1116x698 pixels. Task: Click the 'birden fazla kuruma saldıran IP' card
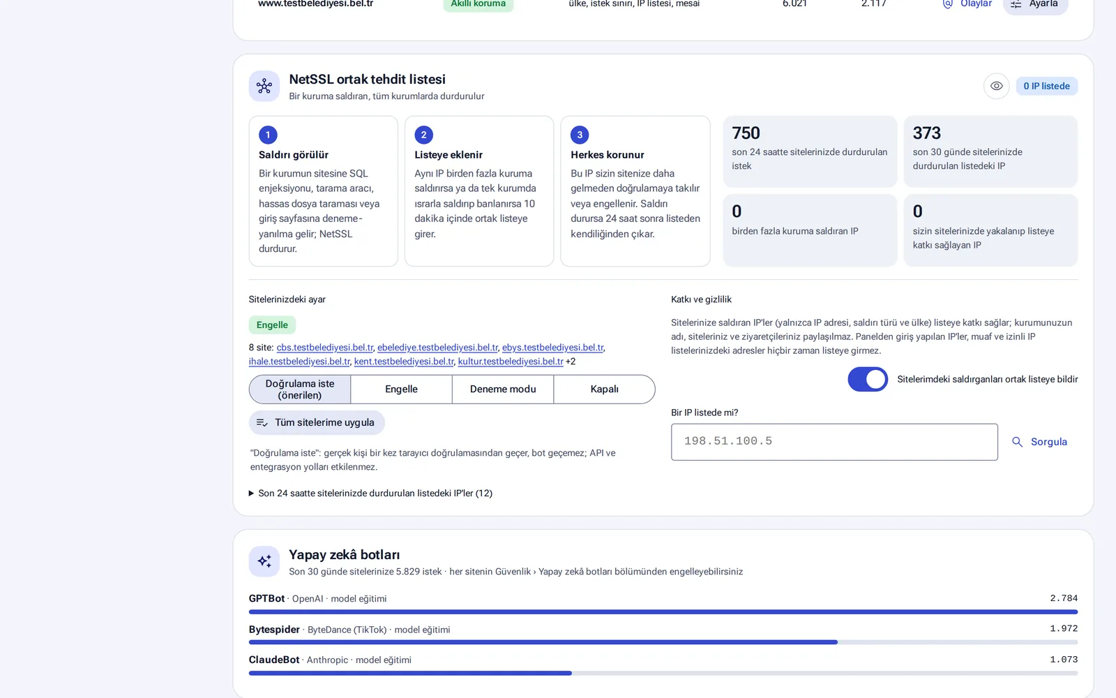810,230
